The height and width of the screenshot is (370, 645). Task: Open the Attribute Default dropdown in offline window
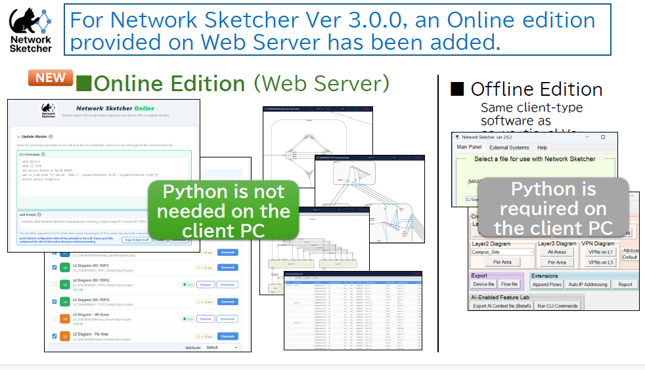[x=630, y=257]
